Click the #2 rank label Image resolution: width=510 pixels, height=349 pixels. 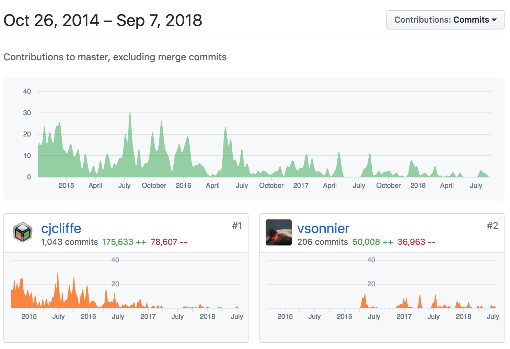(492, 226)
